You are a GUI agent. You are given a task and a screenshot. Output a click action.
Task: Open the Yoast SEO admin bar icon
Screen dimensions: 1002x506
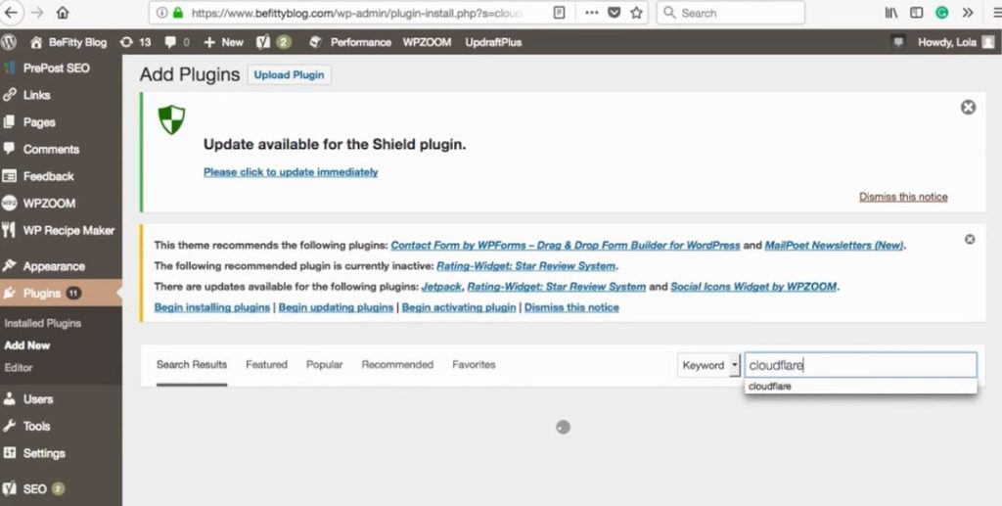[274, 42]
